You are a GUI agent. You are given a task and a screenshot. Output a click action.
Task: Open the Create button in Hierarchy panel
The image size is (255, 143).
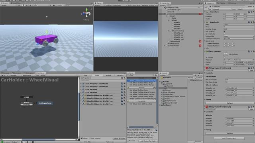click(x=163, y=5)
